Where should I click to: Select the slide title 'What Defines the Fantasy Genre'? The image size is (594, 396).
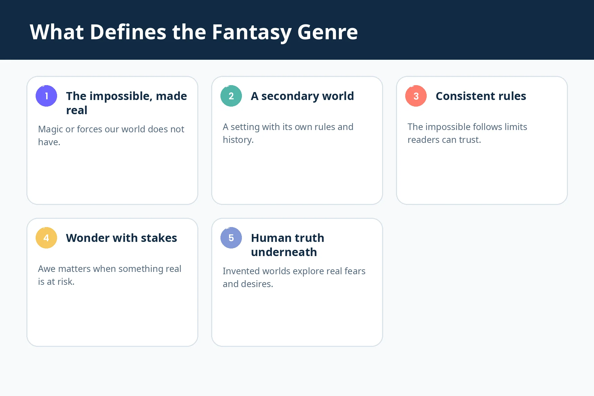pos(194,32)
